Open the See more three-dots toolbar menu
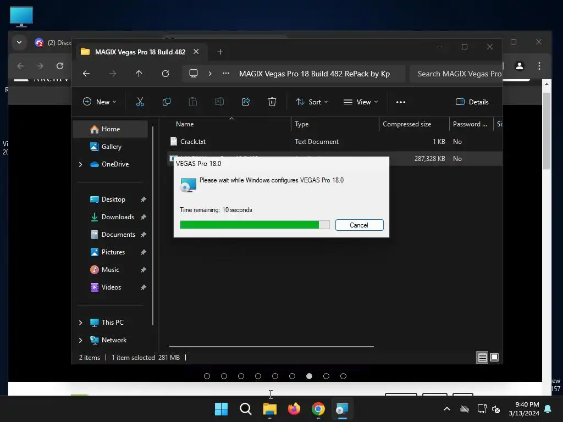The image size is (563, 422). [x=401, y=102]
